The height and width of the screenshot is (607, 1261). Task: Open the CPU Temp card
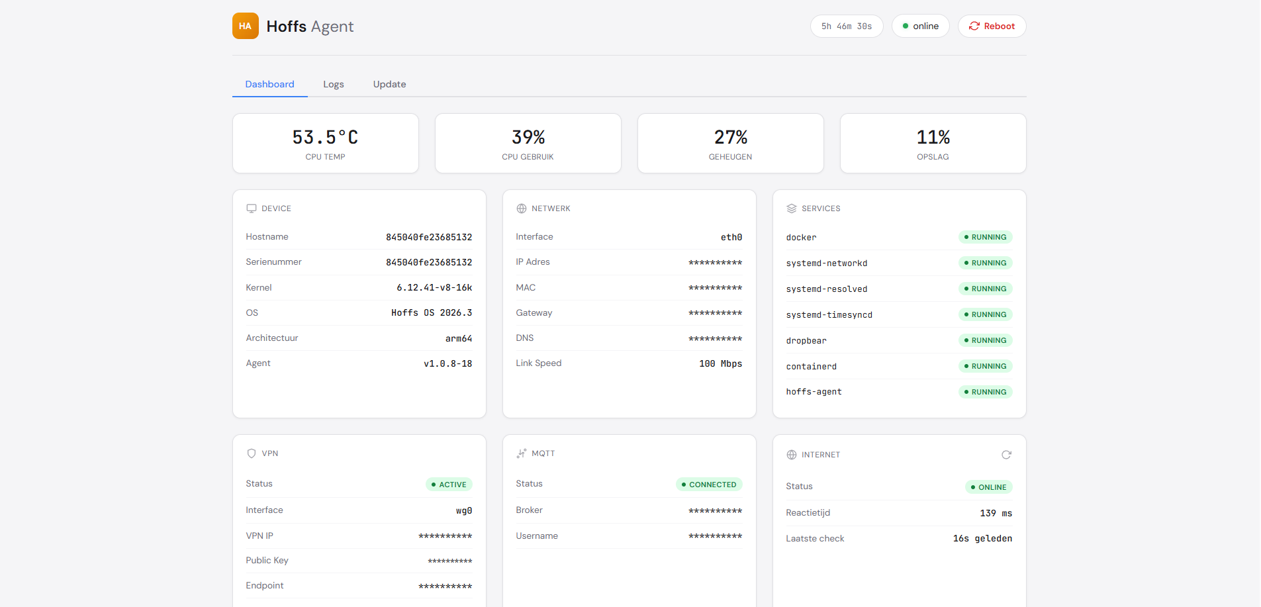click(325, 144)
